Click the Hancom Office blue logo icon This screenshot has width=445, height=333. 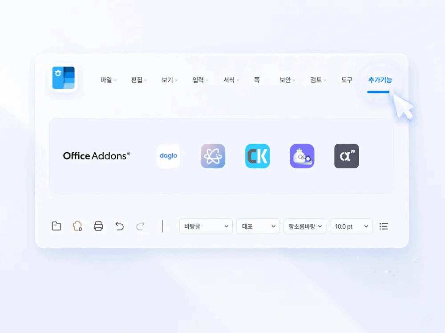[x=64, y=78]
